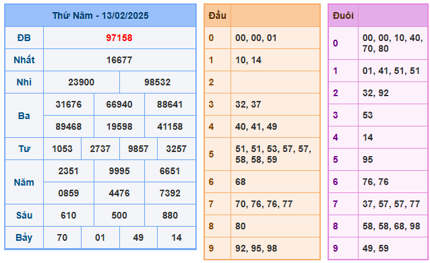Select Đầu values starting '51, 51, 53'

tap(273, 154)
